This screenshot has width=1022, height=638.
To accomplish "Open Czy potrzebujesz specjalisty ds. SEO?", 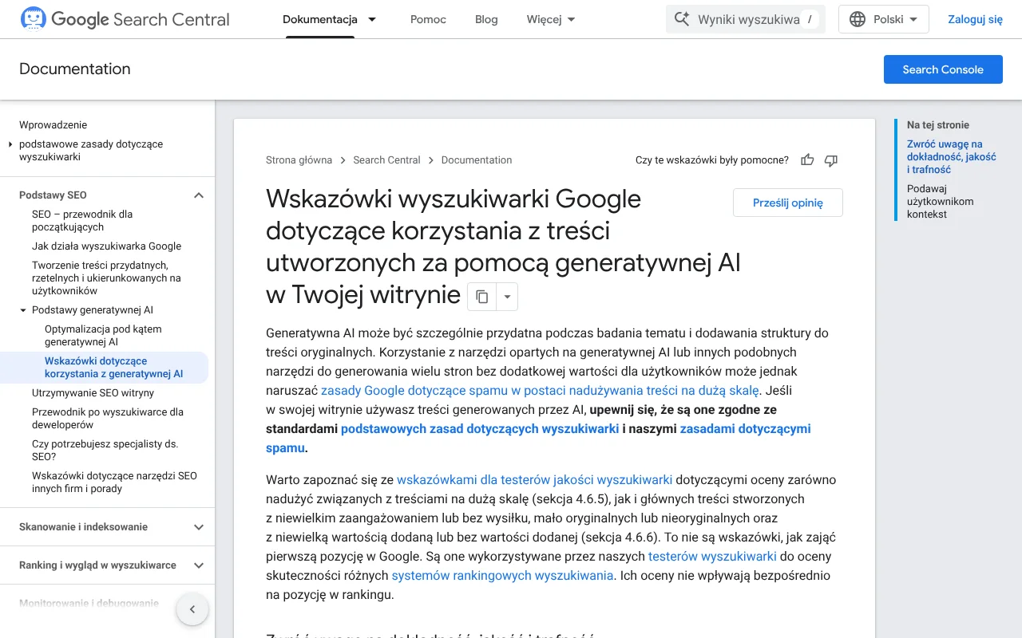I will point(105,451).
